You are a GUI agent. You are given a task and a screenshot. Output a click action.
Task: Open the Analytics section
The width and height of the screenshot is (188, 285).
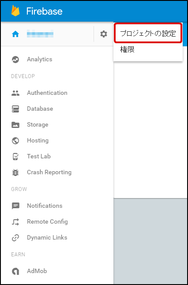[x=40, y=59]
